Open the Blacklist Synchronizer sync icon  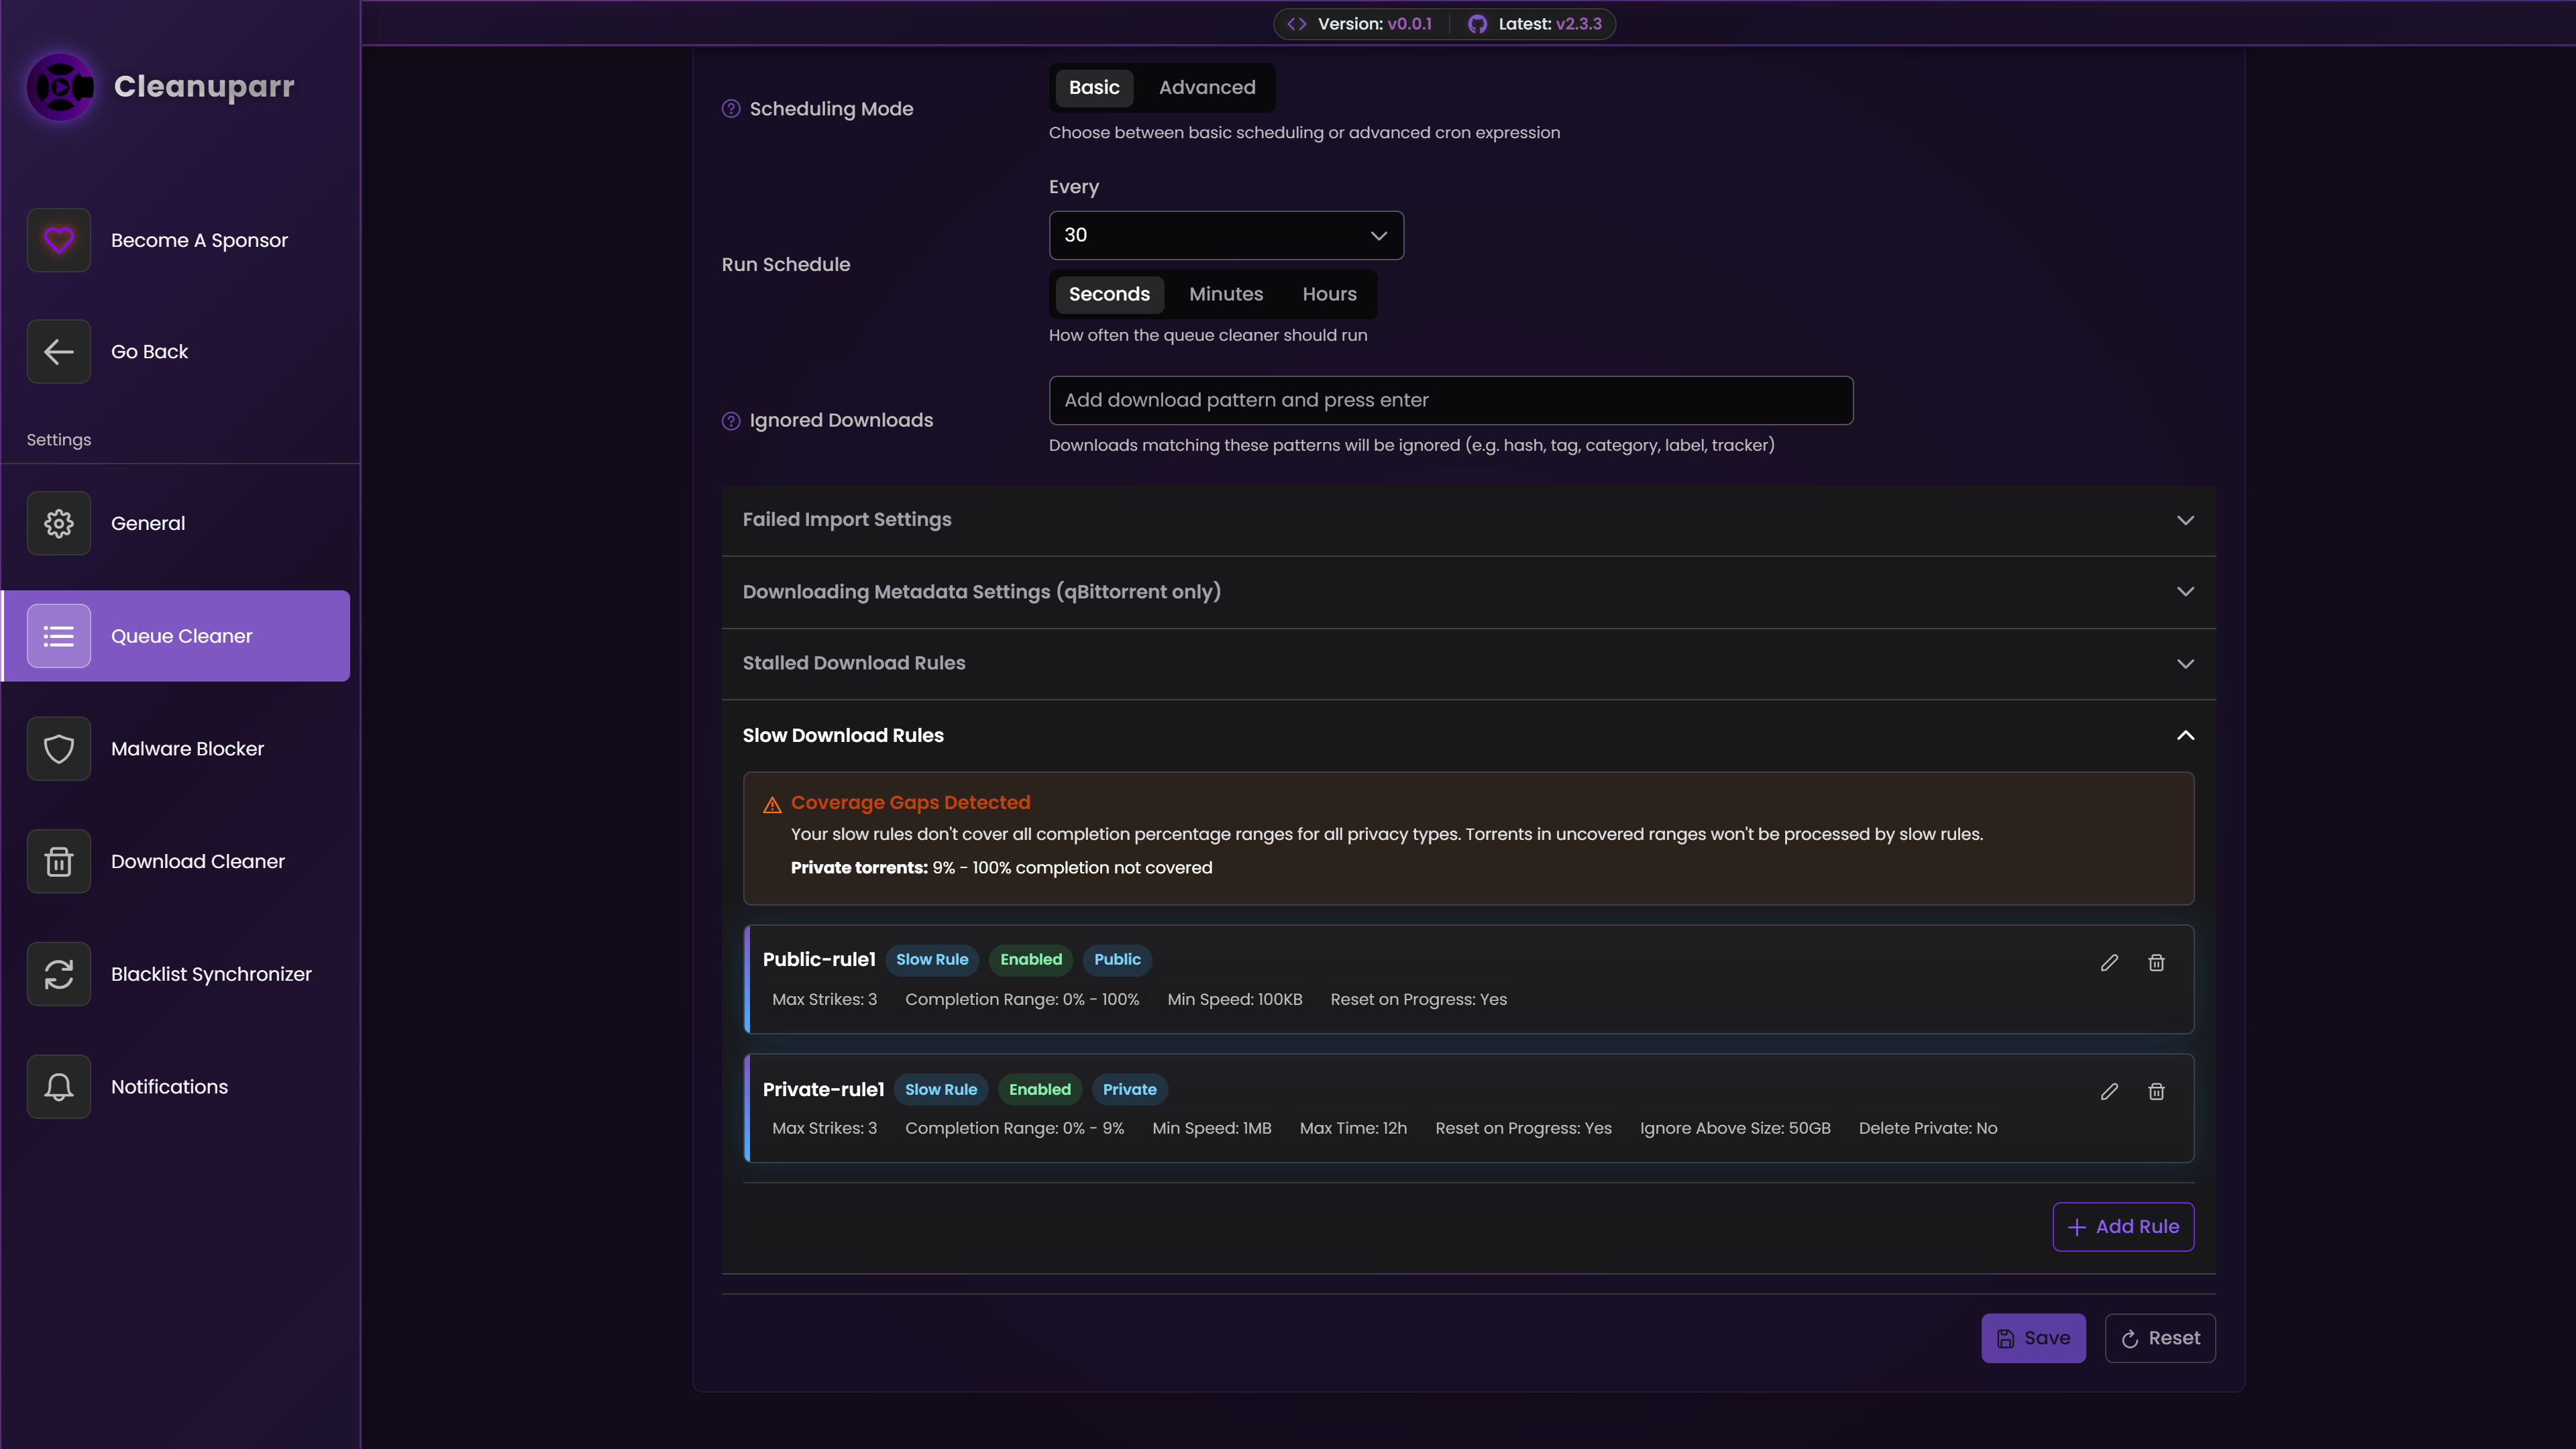click(59, 974)
